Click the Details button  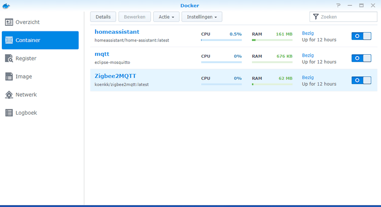[x=103, y=17]
